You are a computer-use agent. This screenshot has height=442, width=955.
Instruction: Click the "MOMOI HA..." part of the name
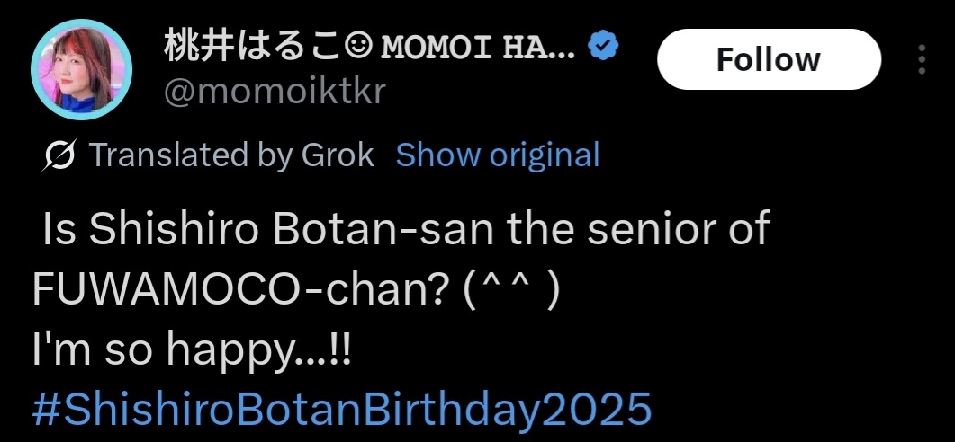478,47
